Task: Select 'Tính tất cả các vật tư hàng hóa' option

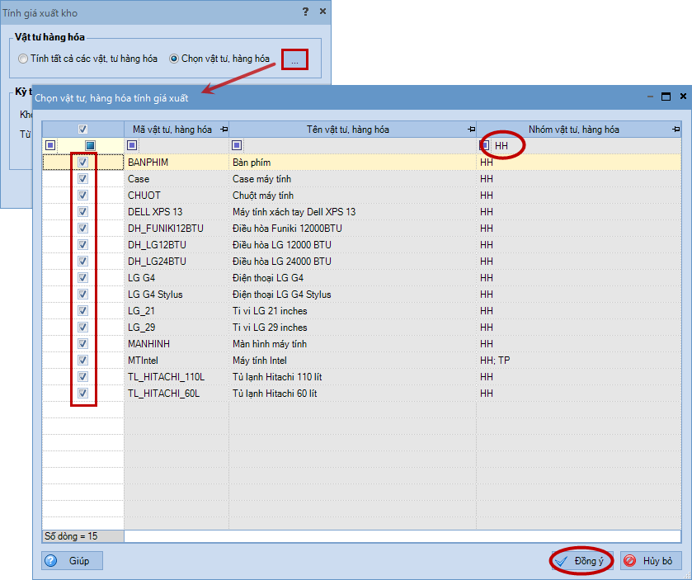Action: 22,59
